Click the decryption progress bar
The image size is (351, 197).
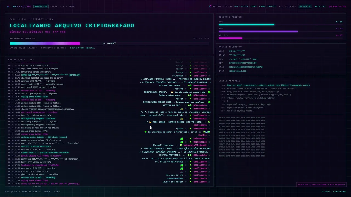point(109,43)
